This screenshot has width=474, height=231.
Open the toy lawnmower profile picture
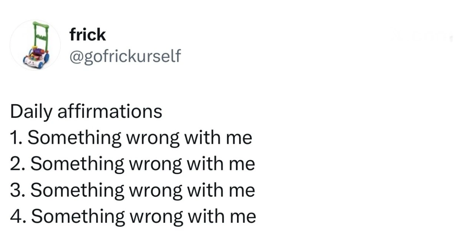(x=35, y=45)
